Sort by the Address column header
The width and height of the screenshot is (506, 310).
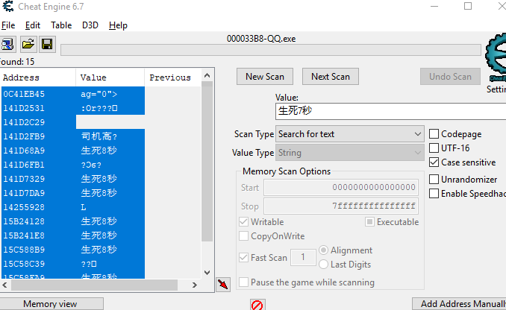pyautogui.click(x=38, y=77)
